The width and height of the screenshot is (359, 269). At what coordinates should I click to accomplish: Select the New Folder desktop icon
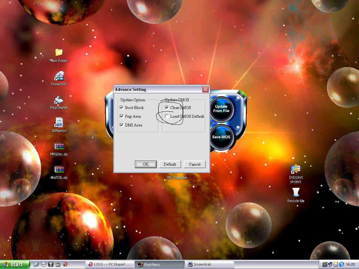click(59, 52)
